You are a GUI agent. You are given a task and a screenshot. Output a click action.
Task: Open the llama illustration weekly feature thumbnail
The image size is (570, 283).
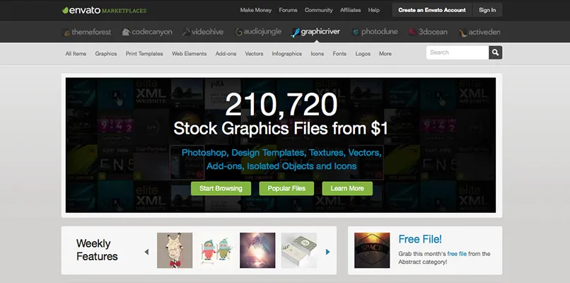point(175,250)
